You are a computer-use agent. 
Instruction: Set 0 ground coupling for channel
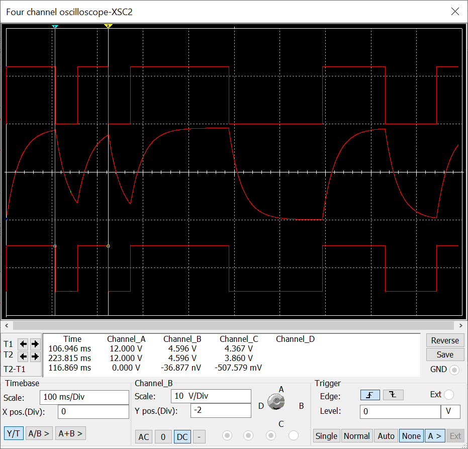coord(163,437)
